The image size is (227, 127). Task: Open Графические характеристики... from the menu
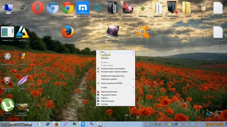click(116, 76)
